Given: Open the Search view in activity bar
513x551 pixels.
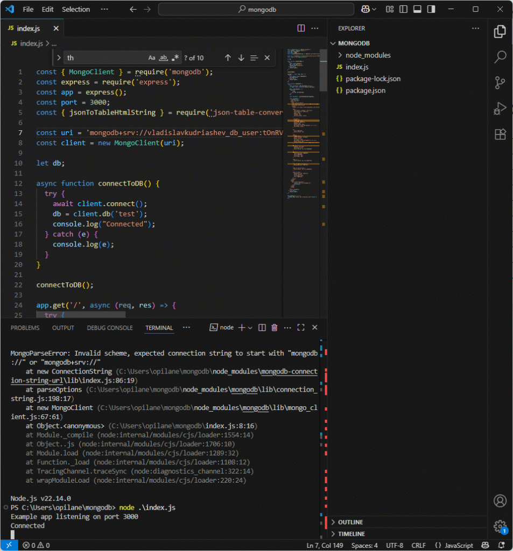Looking at the screenshot, I should click(x=500, y=56).
